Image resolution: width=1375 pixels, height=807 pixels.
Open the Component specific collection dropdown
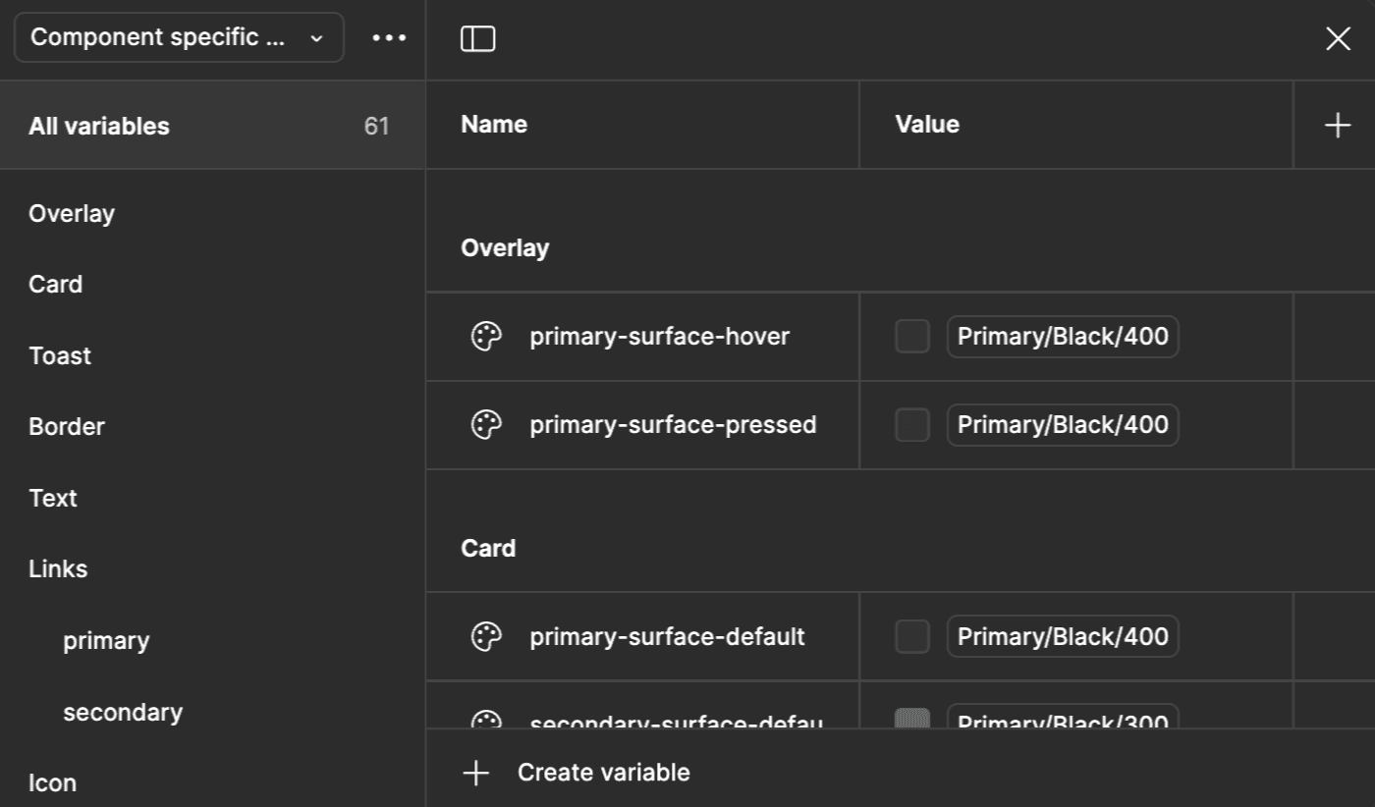click(x=179, y=37)
